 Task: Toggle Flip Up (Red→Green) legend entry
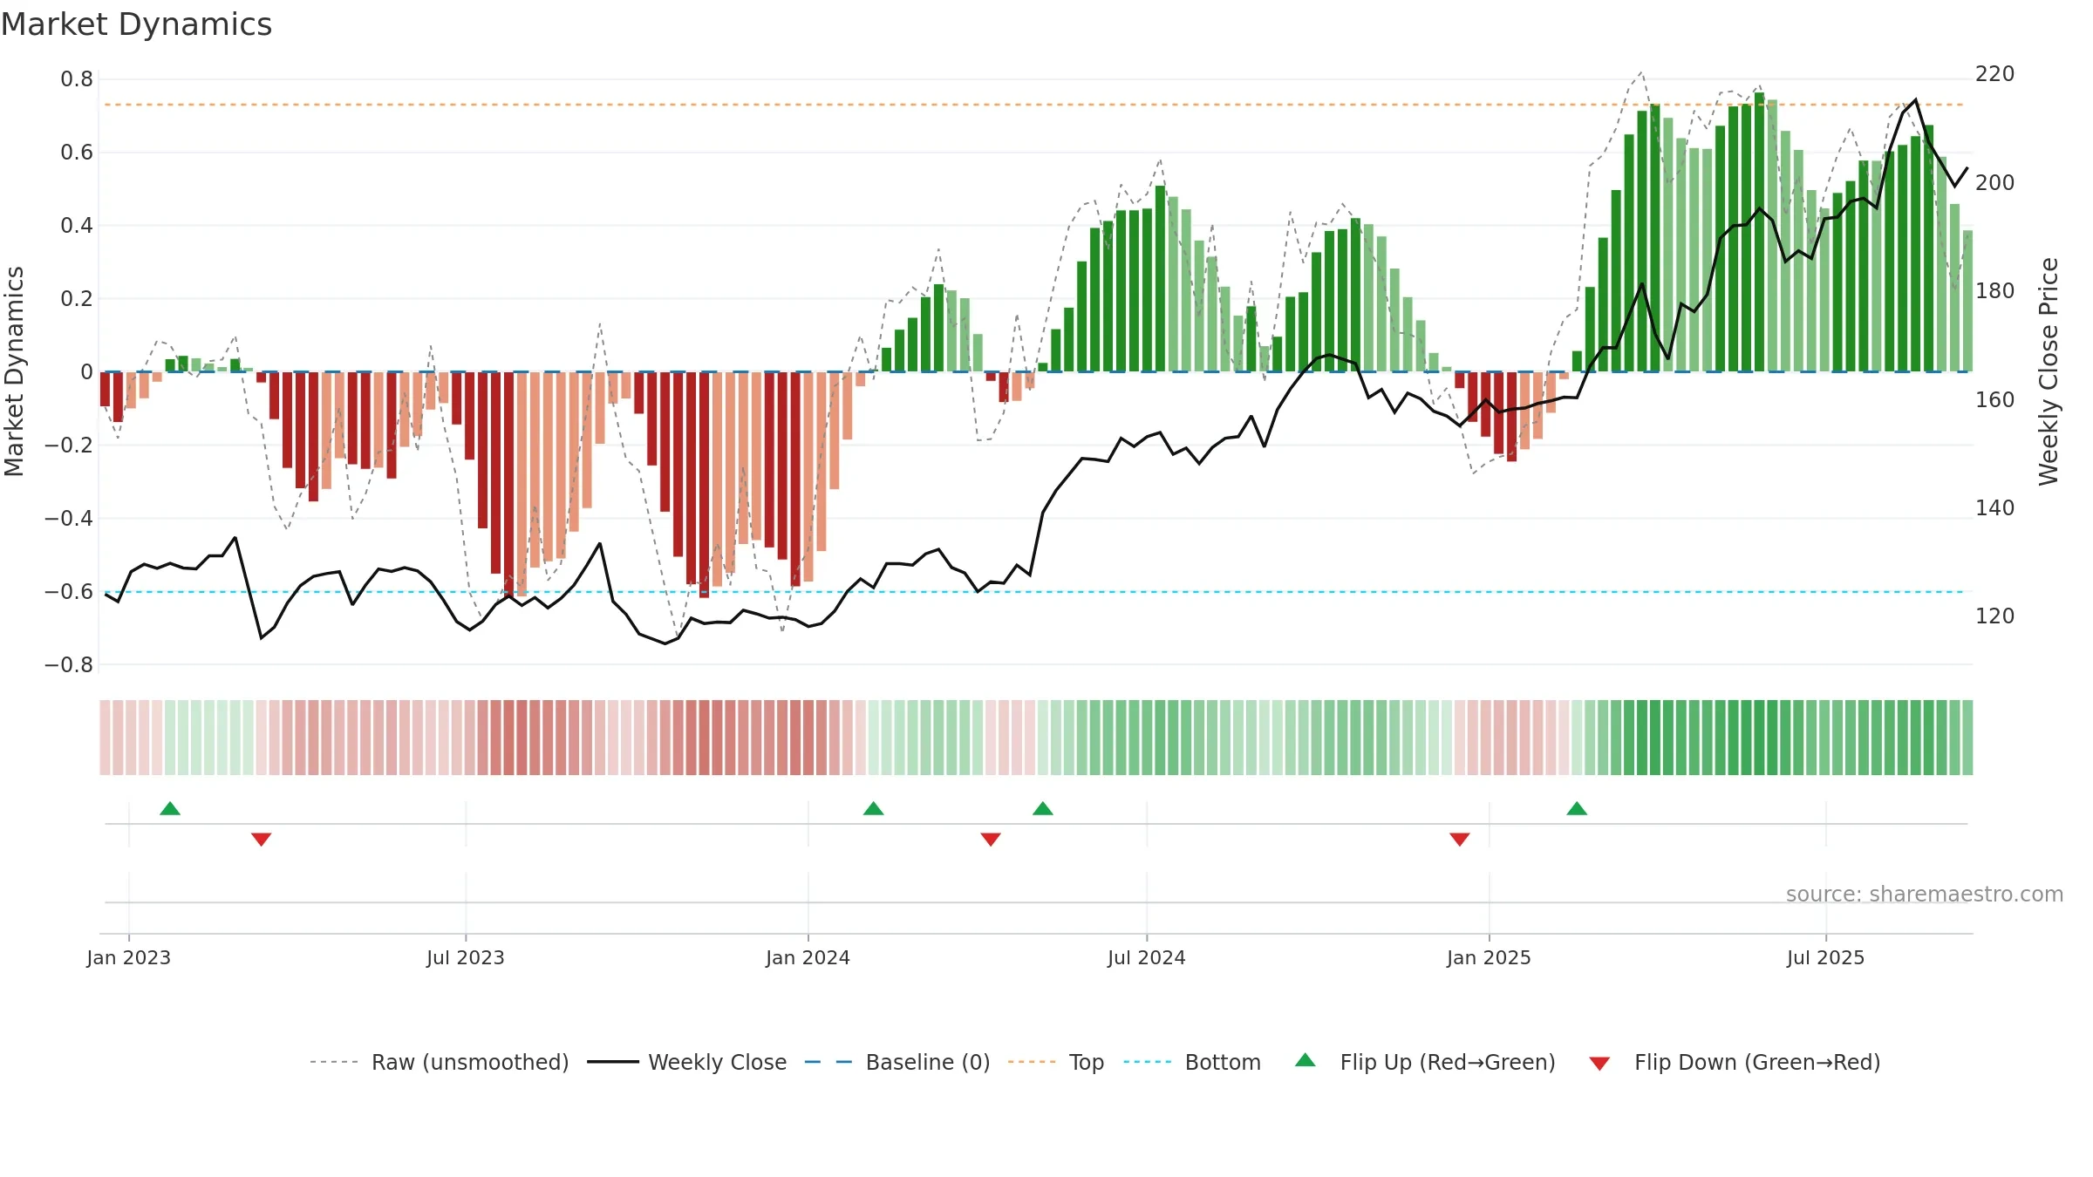(1425, 1062)
